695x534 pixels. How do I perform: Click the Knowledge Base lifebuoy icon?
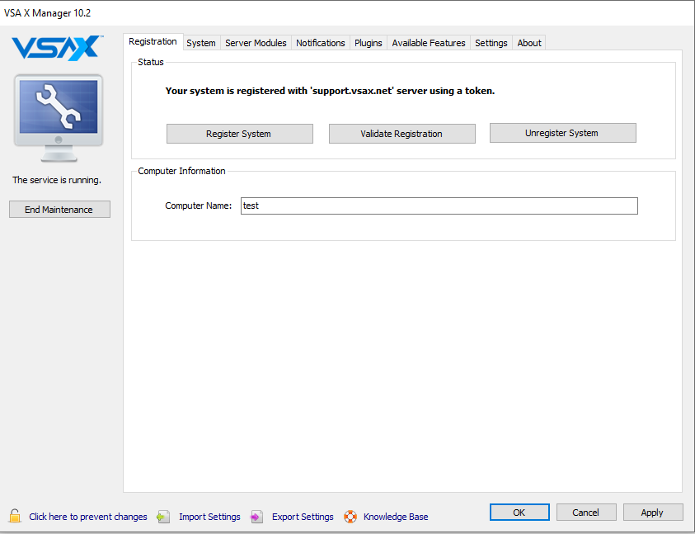point(350,517)
